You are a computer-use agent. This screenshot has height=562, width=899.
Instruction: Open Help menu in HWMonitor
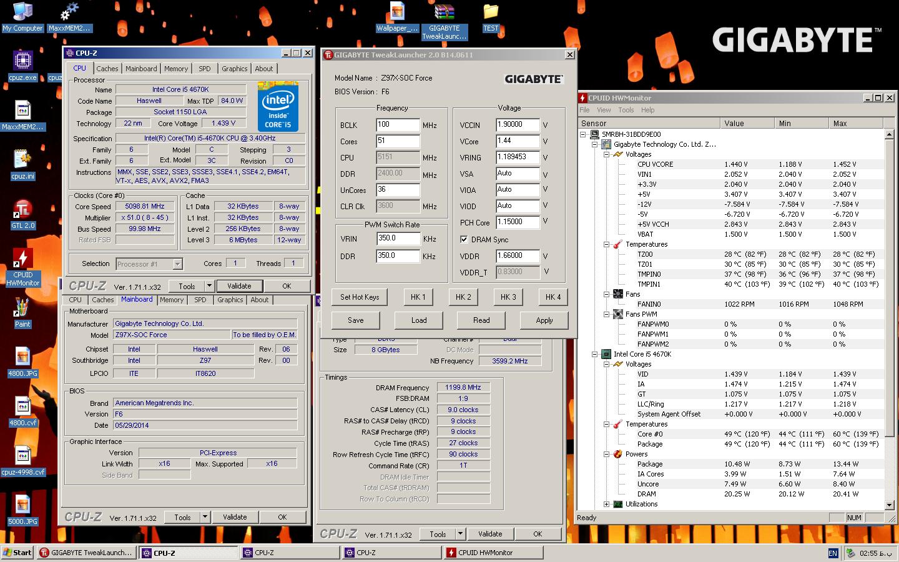[648, 110]
